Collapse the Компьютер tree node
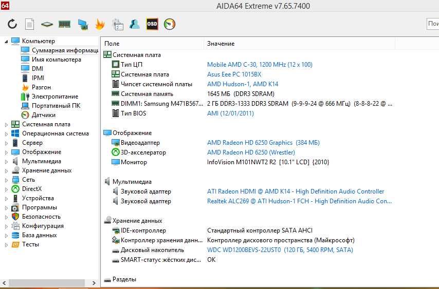The width and height of the screenshot is (439, 289). 6,42
